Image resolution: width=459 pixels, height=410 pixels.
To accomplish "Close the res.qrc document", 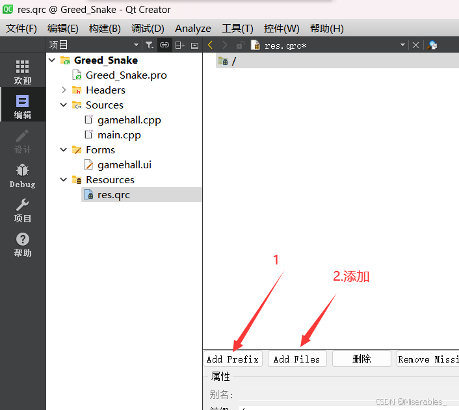I will 415,45.
